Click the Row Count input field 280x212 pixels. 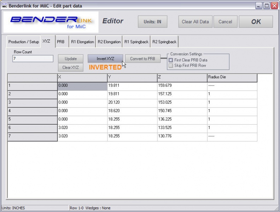click(33, 59)
